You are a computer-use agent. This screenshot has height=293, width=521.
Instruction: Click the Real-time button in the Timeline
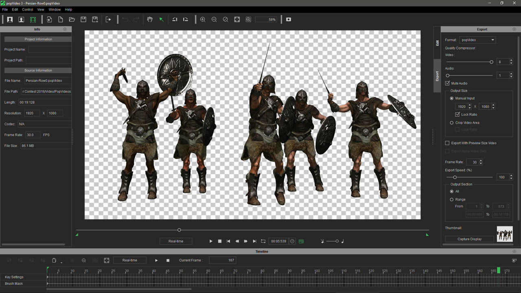click(130, 260)
